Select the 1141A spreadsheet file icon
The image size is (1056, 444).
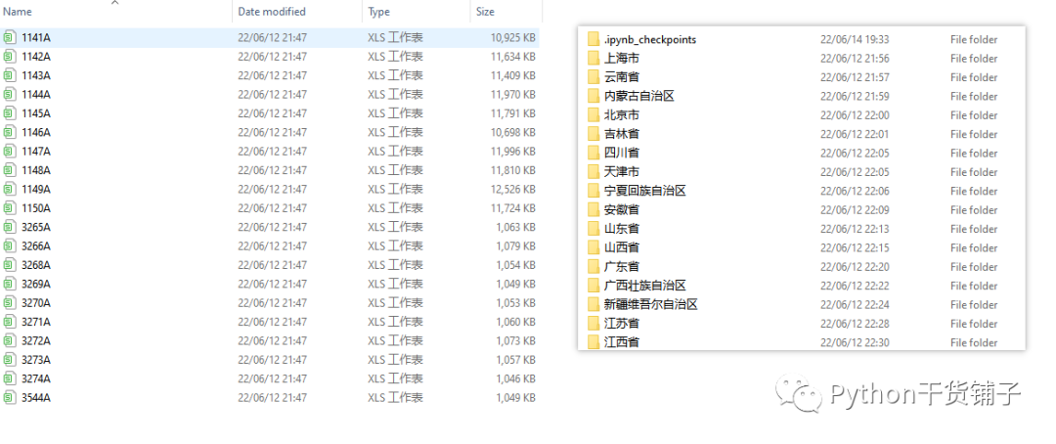point(10,38)
